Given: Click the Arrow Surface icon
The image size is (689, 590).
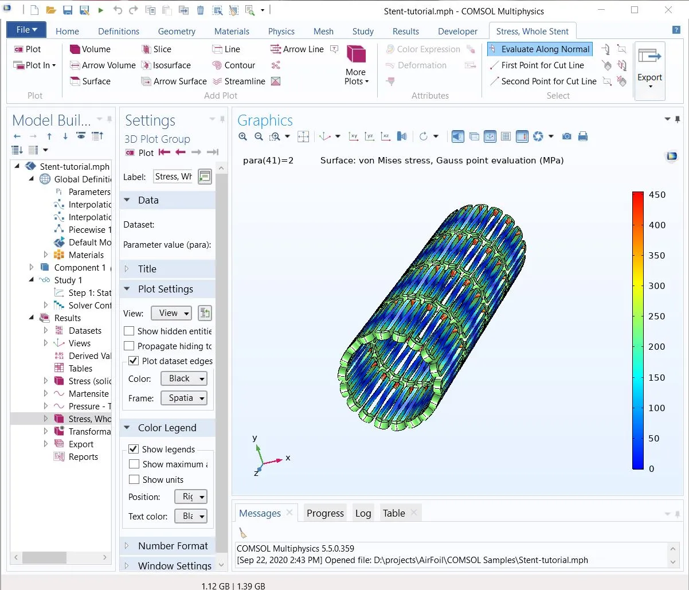Looking at the screenshot, I should pos(146,81).
